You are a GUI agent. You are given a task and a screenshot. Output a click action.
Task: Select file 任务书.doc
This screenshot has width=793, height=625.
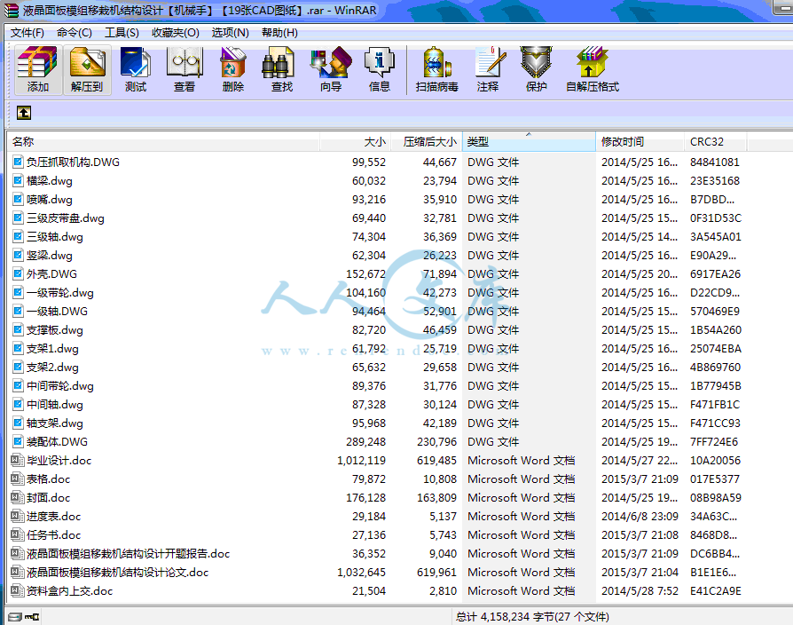click(x=53, y=535)
